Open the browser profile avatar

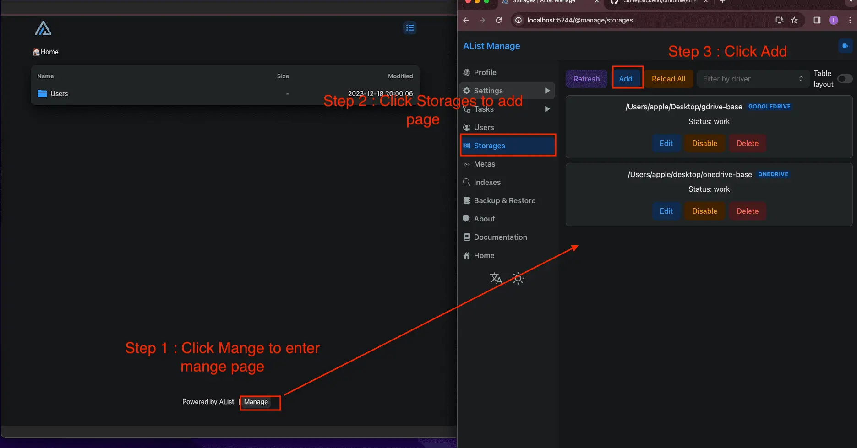pyautogui.click(x=834, y=20)
